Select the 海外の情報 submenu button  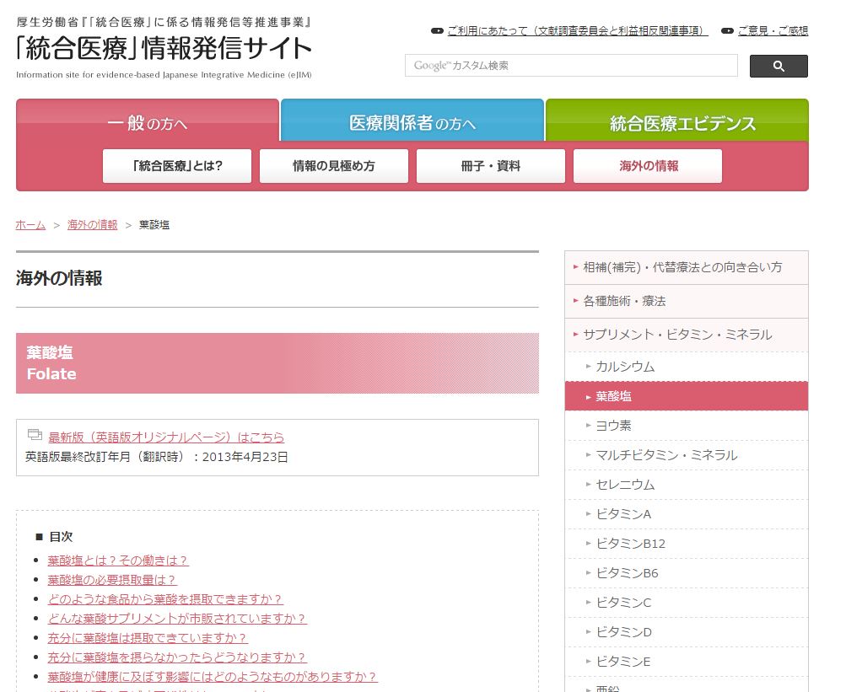[x=648, y=166]
